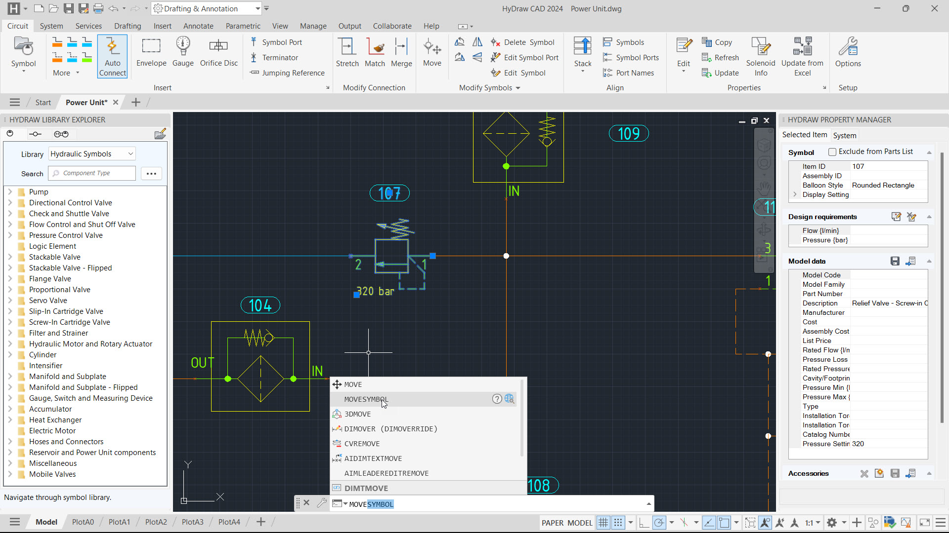Open the Stack align tool
The height and width of the screenshot is (533, 949).
pos(583,54)
